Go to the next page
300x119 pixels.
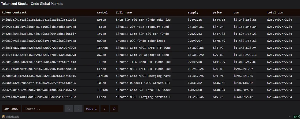[x=104, y=109]
